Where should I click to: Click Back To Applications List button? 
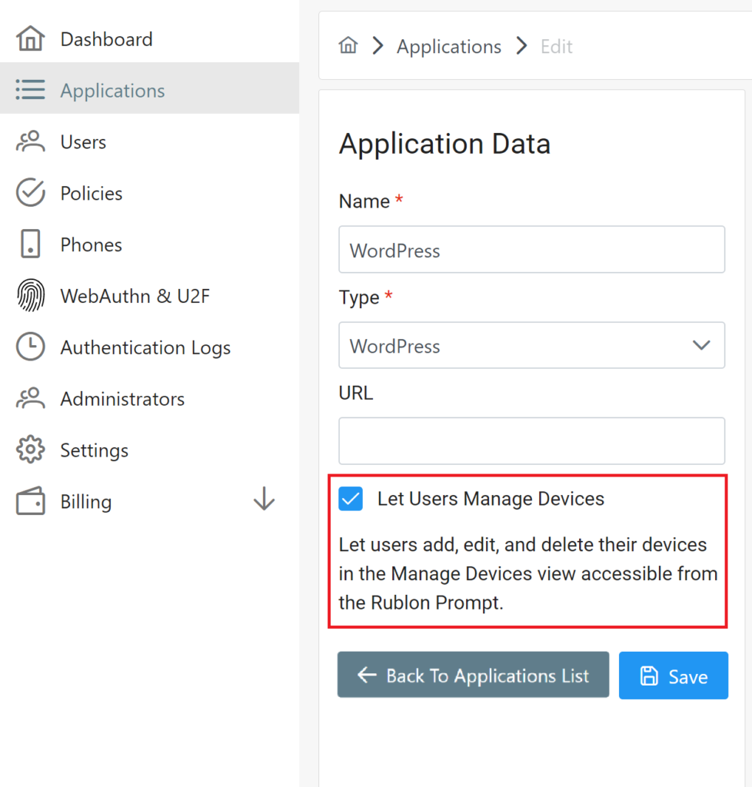point(472,675)
